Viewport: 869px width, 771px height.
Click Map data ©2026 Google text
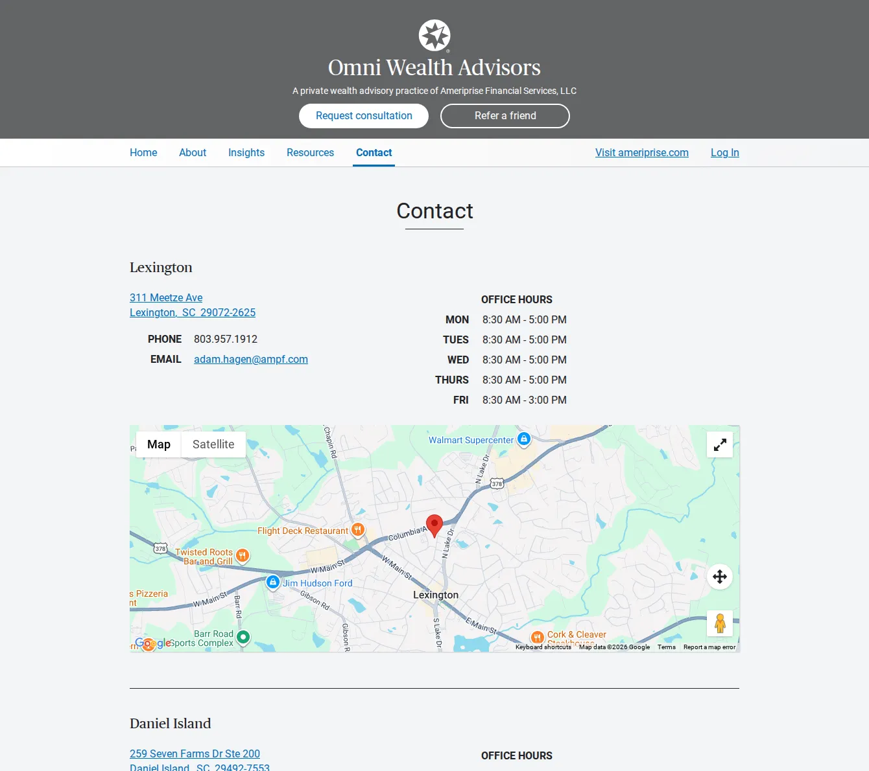point(615,647)
